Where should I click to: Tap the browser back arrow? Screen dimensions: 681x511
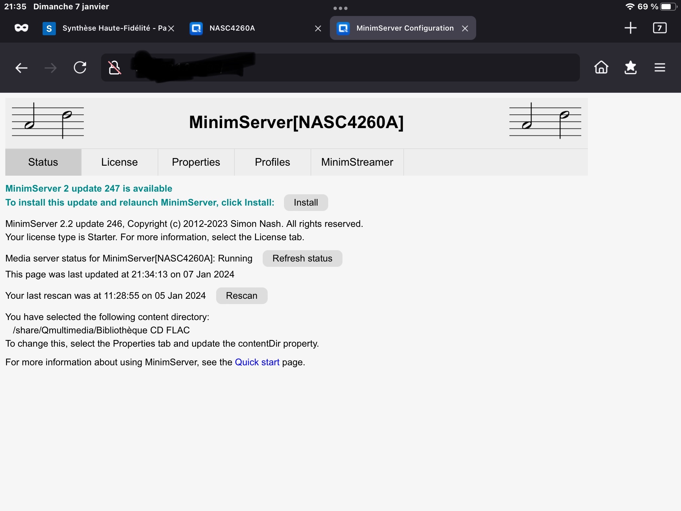21,68
